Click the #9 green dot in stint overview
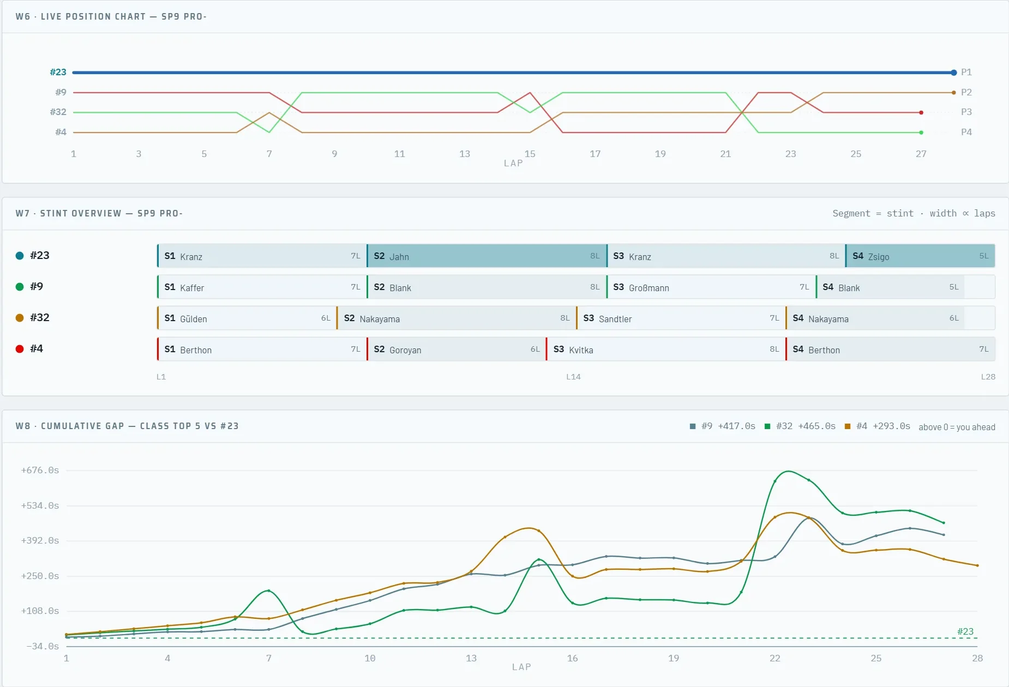The width and height of the screenshot is (1009, 687). pos(20,287)
